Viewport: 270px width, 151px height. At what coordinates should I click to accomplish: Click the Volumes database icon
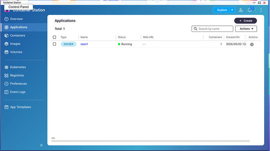(6, 52)
